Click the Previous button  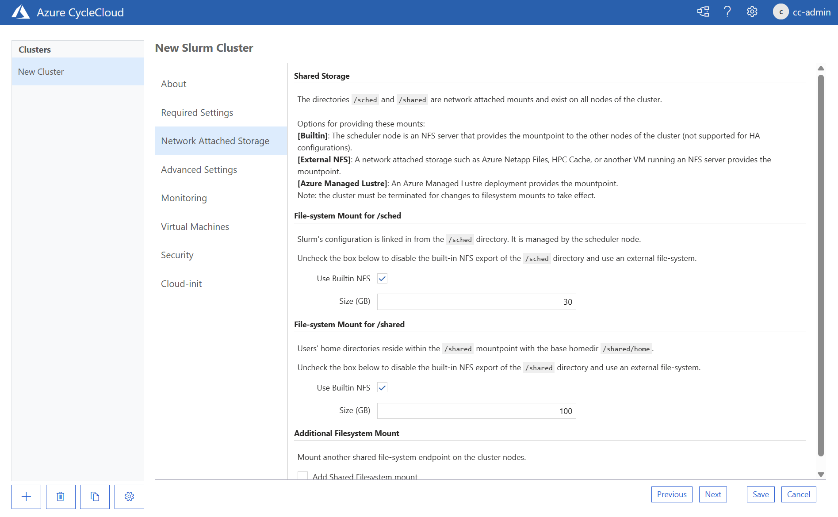(x=672, y=494)
